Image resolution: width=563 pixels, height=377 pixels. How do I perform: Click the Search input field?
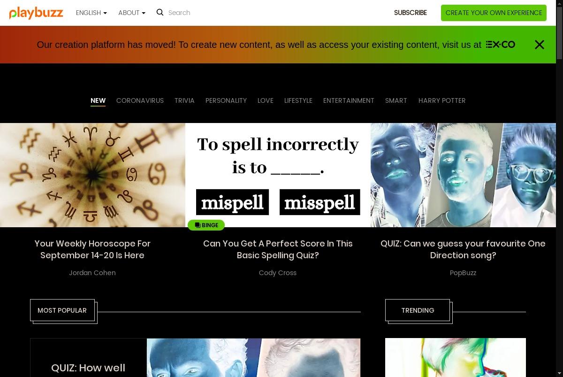click(x=225, y=13)
